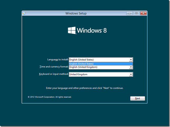Click the Language to install combo box field
This screenshot has height=127, width=170.
point(99,60)
